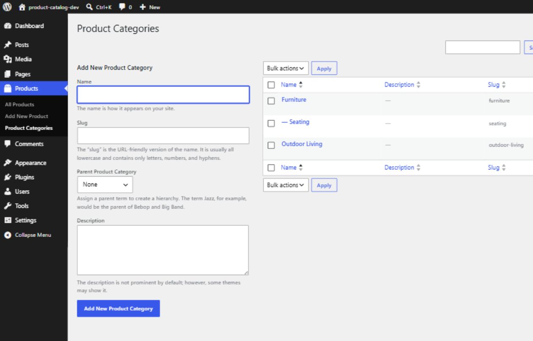Toggle select-all checkbox in table header
The width and height of the screenshot is (533, 341).
[x=272, y=85]
